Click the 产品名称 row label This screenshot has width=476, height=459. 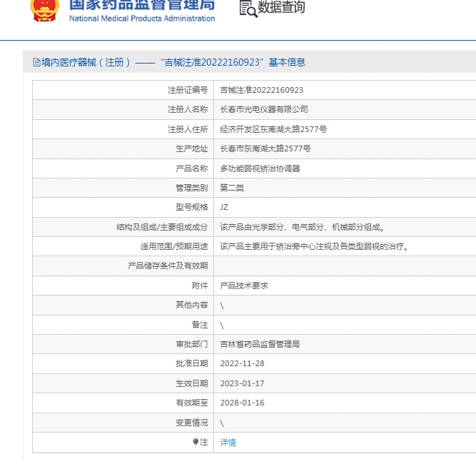point(192,168)
